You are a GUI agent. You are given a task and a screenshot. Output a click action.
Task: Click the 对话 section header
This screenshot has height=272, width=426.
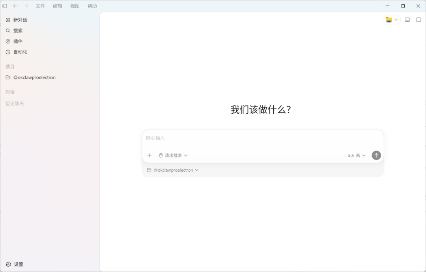(10, 92)
